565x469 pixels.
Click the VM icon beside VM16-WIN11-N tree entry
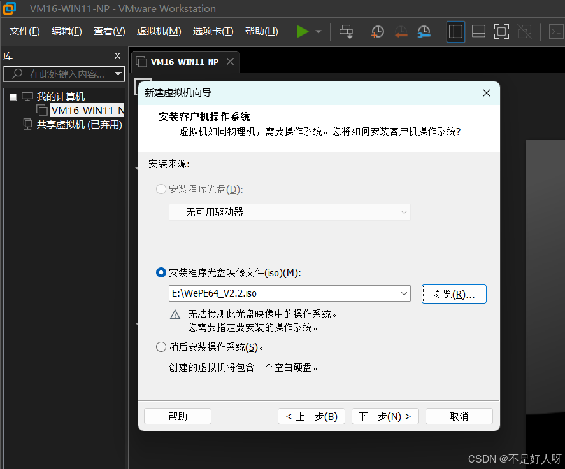[42, 110]
